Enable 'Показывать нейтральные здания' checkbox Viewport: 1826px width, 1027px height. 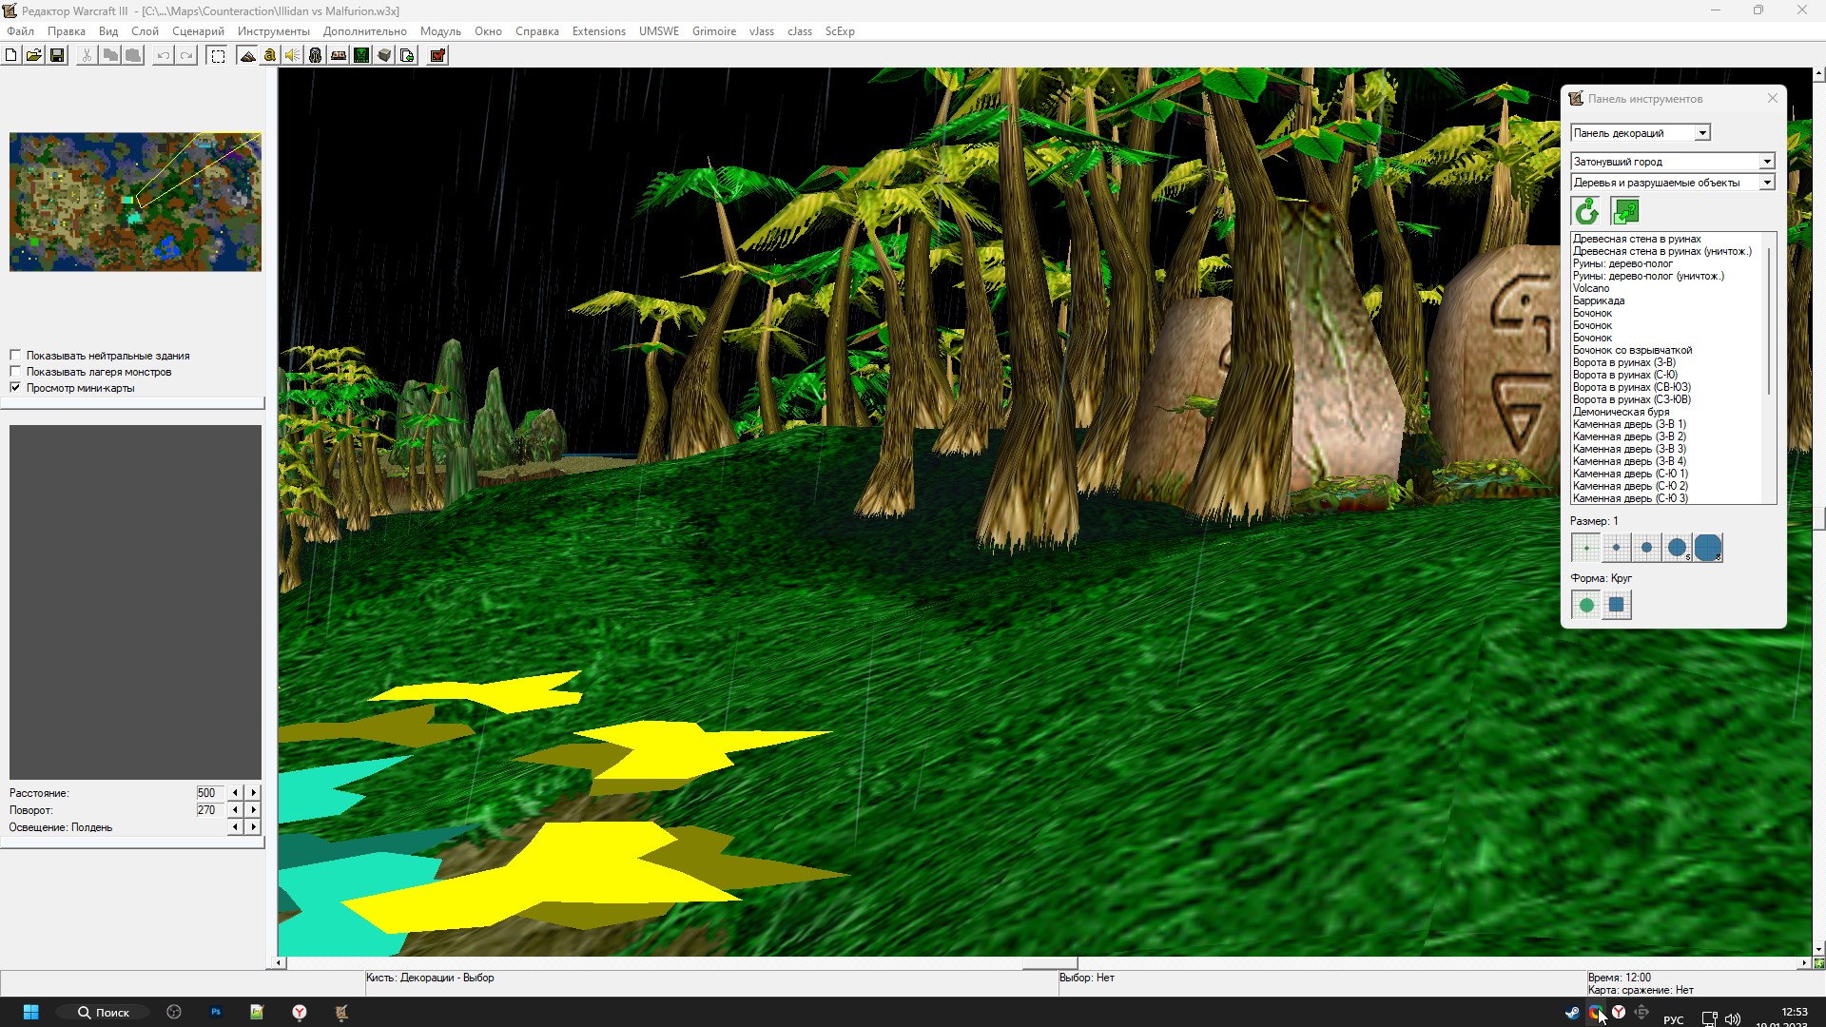pos(15,356)
